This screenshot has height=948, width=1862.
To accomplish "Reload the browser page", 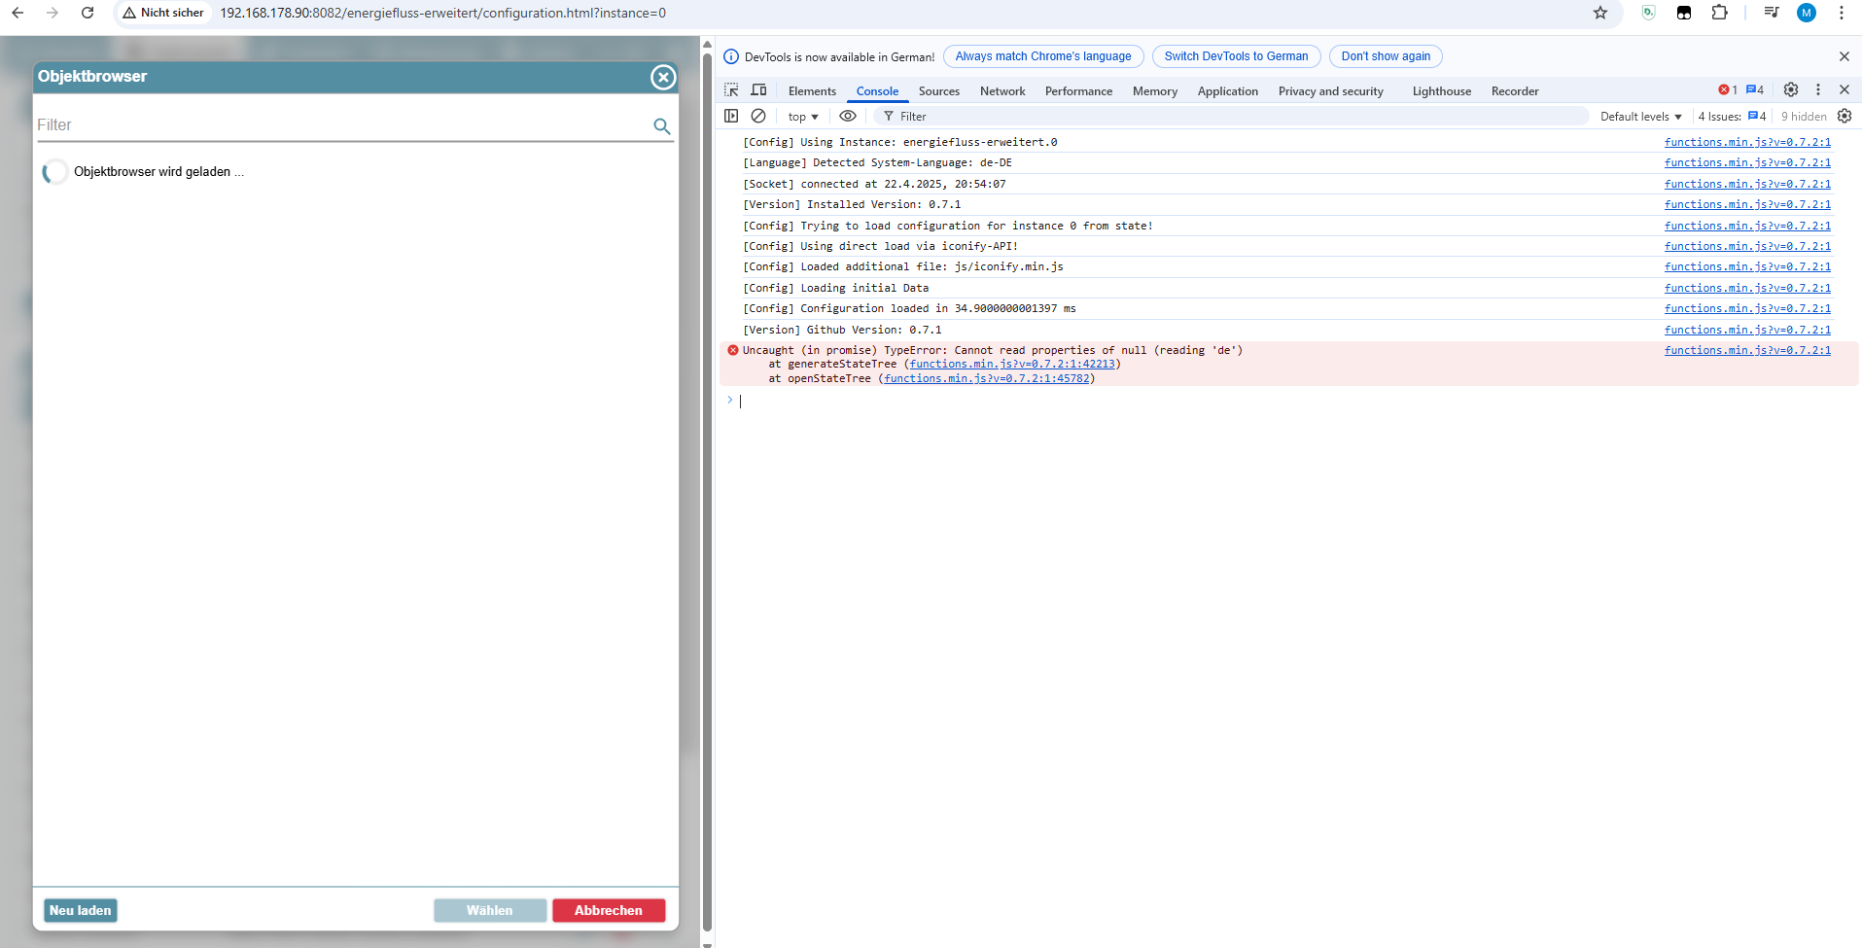I will tap(88, 13).
